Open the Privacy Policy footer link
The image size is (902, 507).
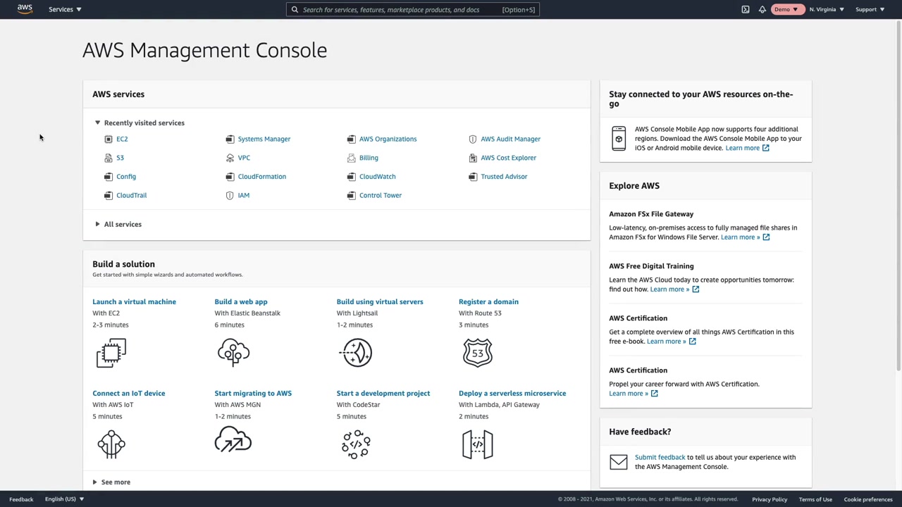(770, 499)
